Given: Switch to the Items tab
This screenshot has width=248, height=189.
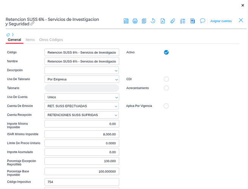Looking at the screenshot, I should point(30,40).
